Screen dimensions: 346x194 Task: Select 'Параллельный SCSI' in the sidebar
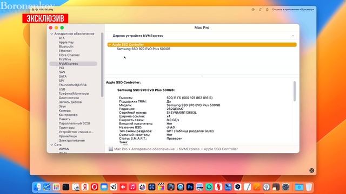click(74, 123)
